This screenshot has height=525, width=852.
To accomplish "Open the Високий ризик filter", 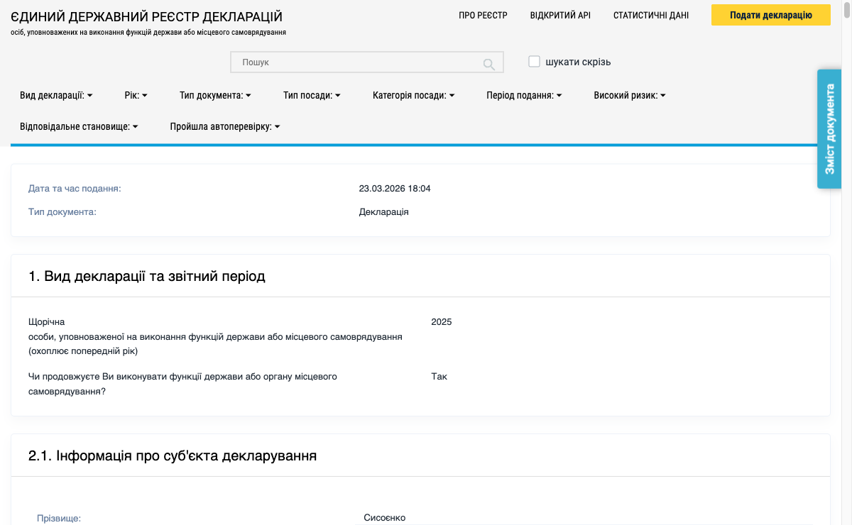I will point(628,94).
